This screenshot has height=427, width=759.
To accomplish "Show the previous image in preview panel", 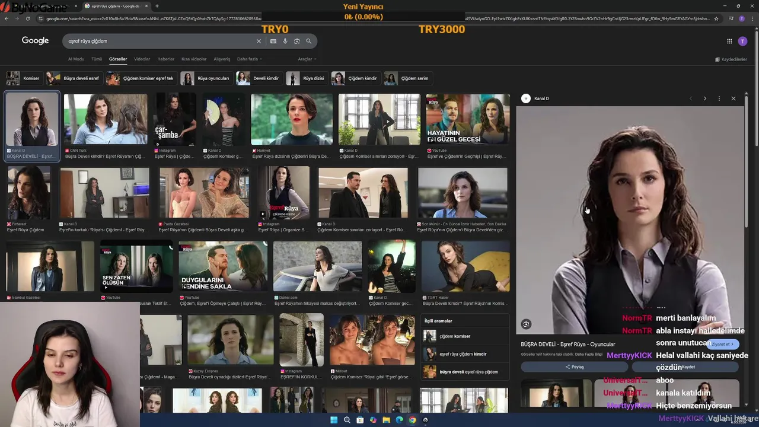I will [690, 98].
